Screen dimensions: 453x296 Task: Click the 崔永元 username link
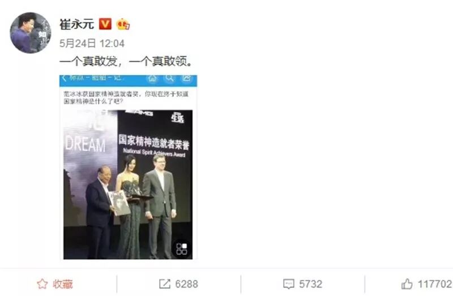click(76, 24)
